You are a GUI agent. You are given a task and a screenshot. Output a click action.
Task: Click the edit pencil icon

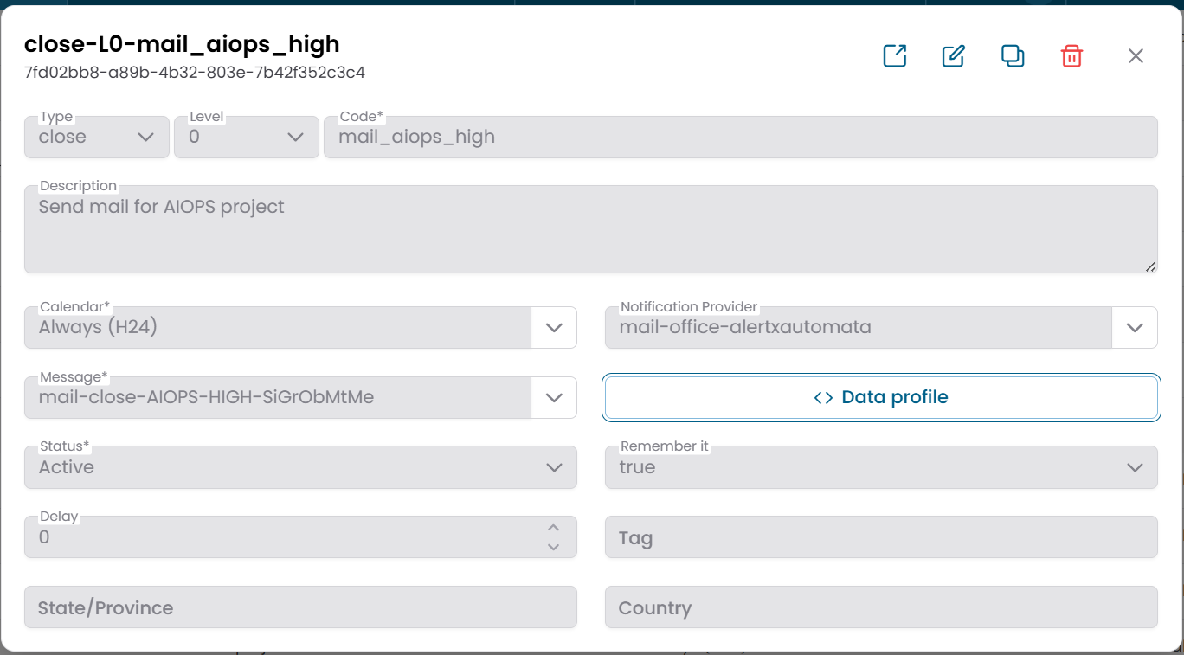(953, 56)
